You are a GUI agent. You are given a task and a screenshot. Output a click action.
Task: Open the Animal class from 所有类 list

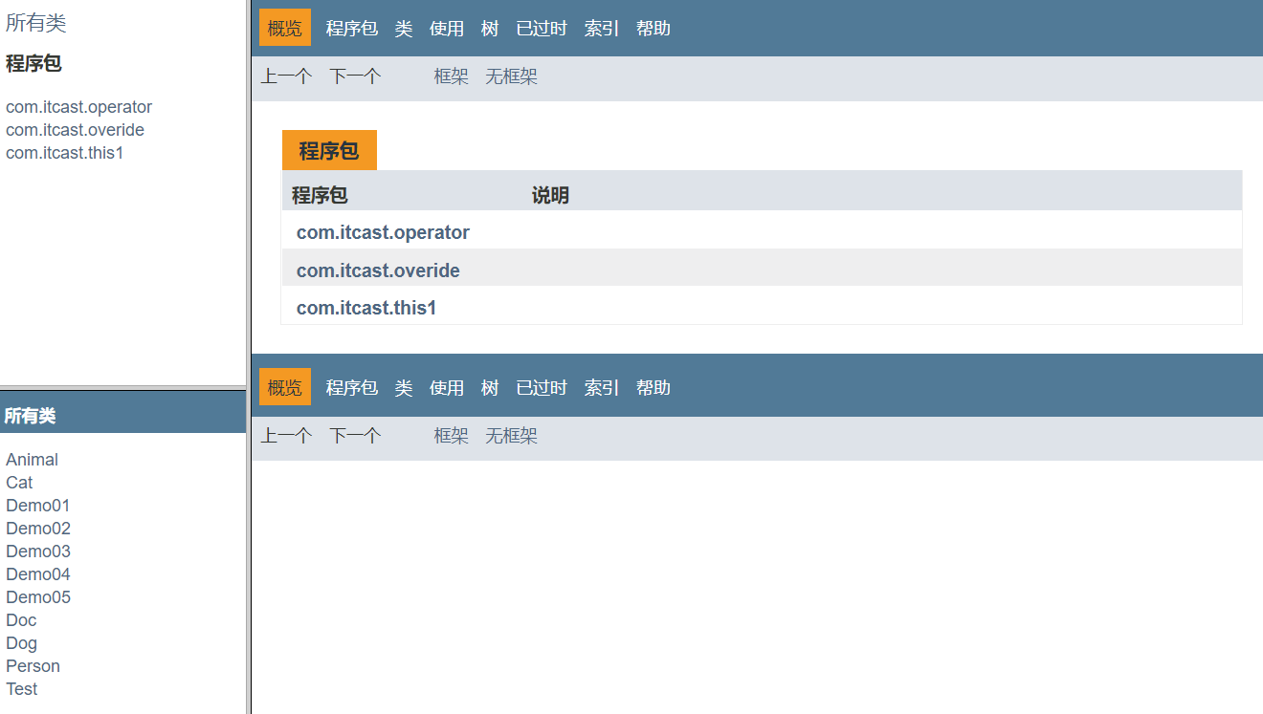coord(32,459)
